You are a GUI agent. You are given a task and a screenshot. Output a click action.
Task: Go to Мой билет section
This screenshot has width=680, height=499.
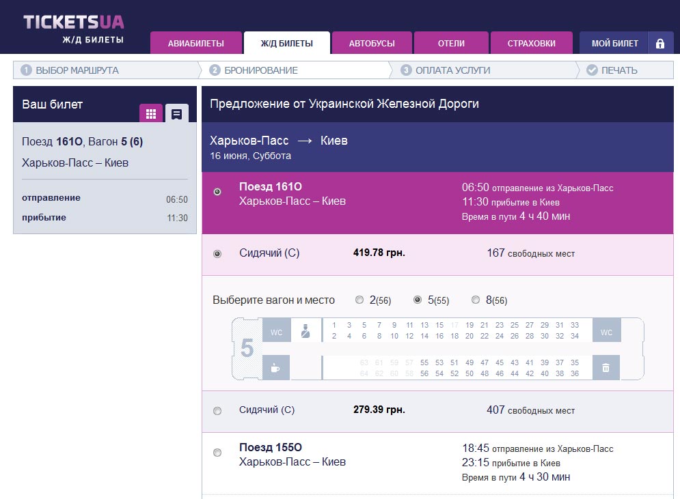tap(615, 44)
